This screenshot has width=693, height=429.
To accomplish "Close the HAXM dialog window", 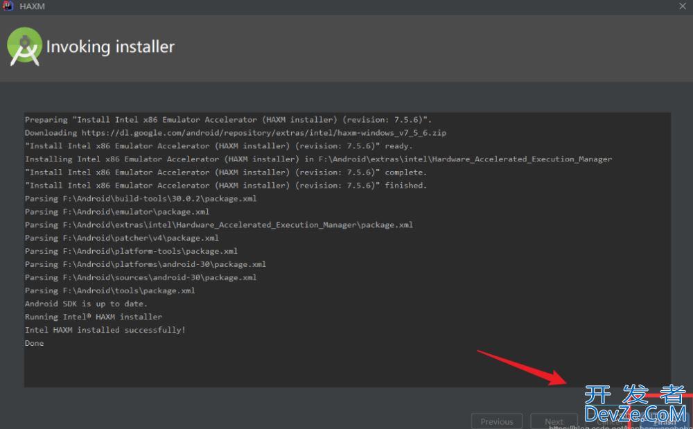I will [683, 6].
